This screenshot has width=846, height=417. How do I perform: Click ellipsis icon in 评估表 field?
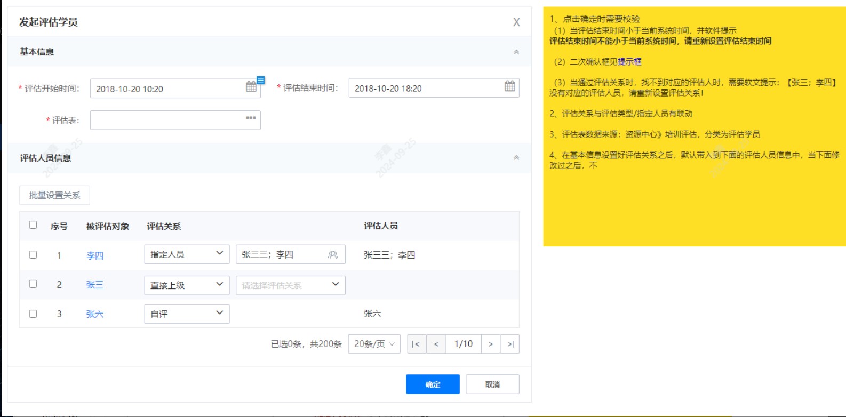coord(251,118)
